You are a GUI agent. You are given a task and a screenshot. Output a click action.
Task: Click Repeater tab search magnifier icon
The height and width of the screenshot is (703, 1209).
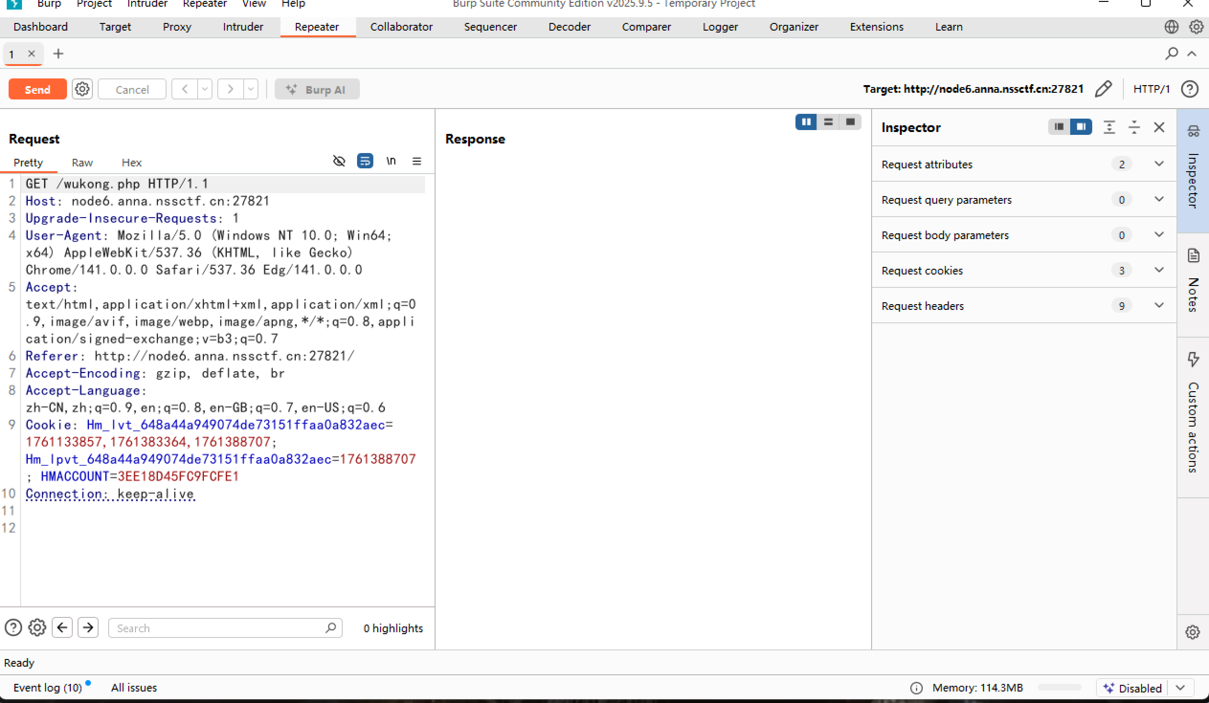pos(1171,53)
